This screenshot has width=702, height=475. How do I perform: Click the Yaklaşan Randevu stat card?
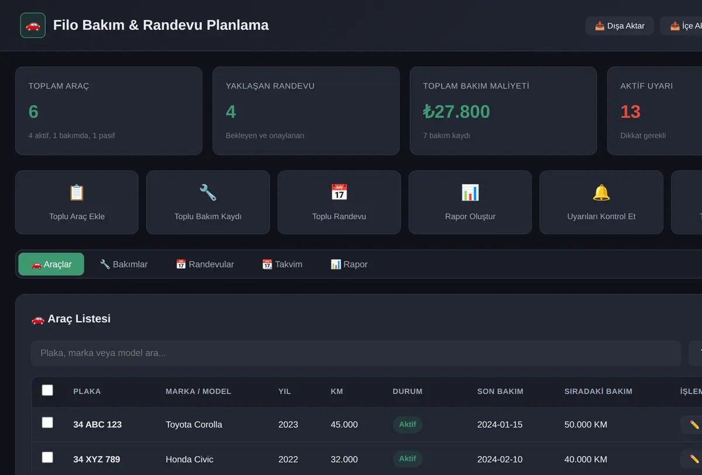(306, 111)
